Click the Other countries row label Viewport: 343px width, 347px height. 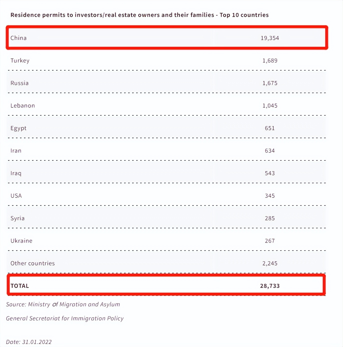(33, 263)
